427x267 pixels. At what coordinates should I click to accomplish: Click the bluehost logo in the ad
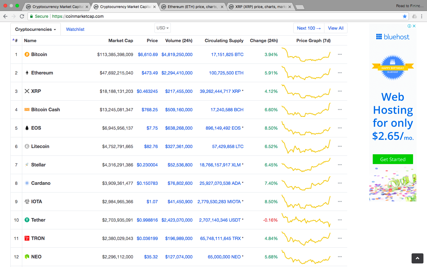point(393,37)
